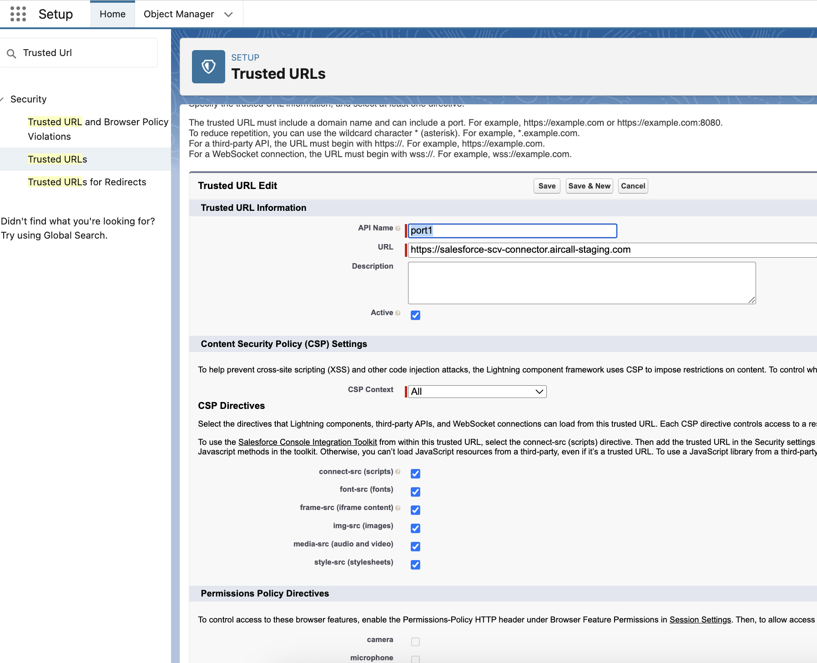Toggle img-src (images) checkbox

(x=415, y=528)
